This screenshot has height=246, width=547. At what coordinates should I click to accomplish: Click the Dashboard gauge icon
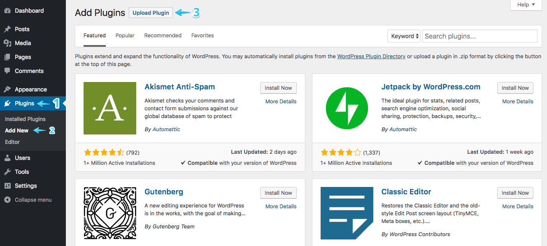[7, 11]
